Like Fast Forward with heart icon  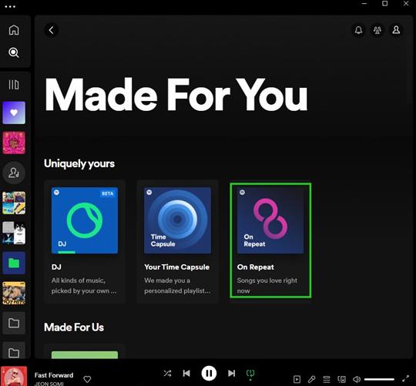pos(87,379)
